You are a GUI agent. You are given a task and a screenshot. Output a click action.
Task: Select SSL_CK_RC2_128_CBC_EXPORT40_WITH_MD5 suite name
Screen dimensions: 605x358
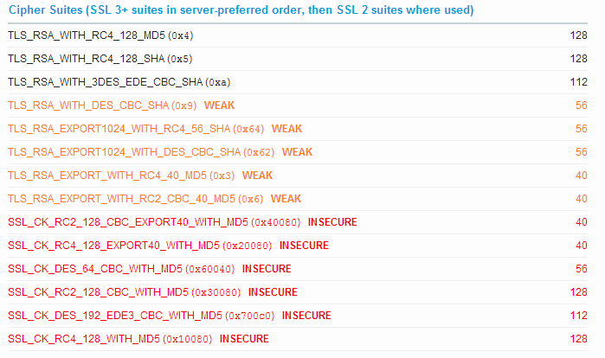pos(128,222)
